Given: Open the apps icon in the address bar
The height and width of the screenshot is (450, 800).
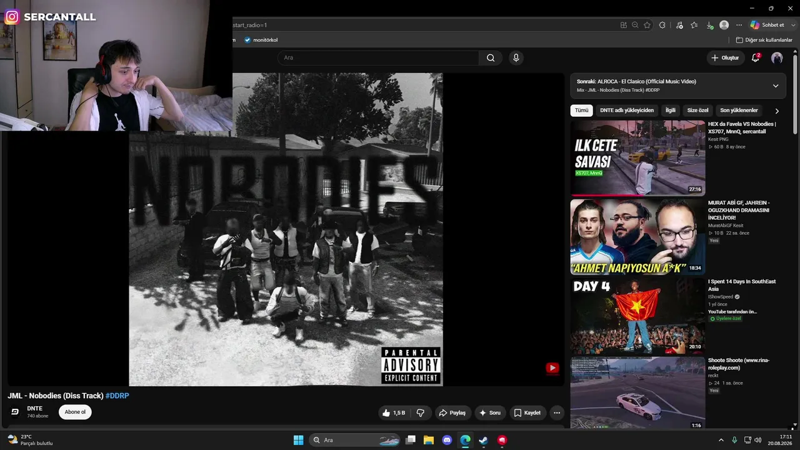Looking at the screenshot, I should (x=623, y=25).
